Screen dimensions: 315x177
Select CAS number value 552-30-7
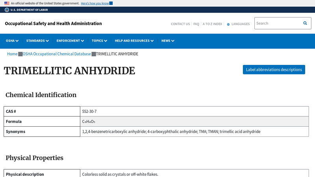coord(89,111)
